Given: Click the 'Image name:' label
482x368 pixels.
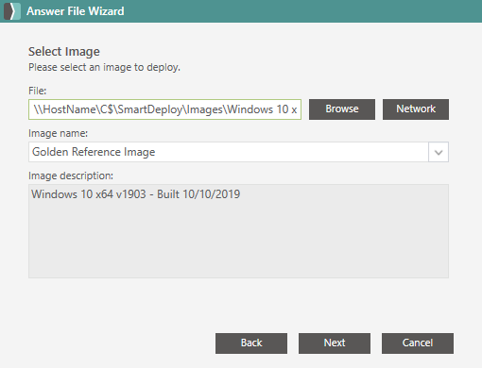Looking at the screenshot, I should [x=58, y=133].
